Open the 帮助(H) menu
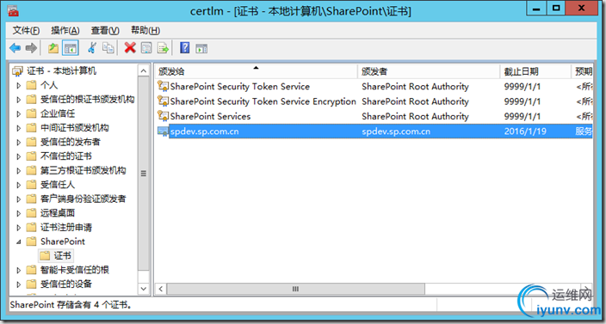Screen dimensions: 606x324 [x=145, y=30]
